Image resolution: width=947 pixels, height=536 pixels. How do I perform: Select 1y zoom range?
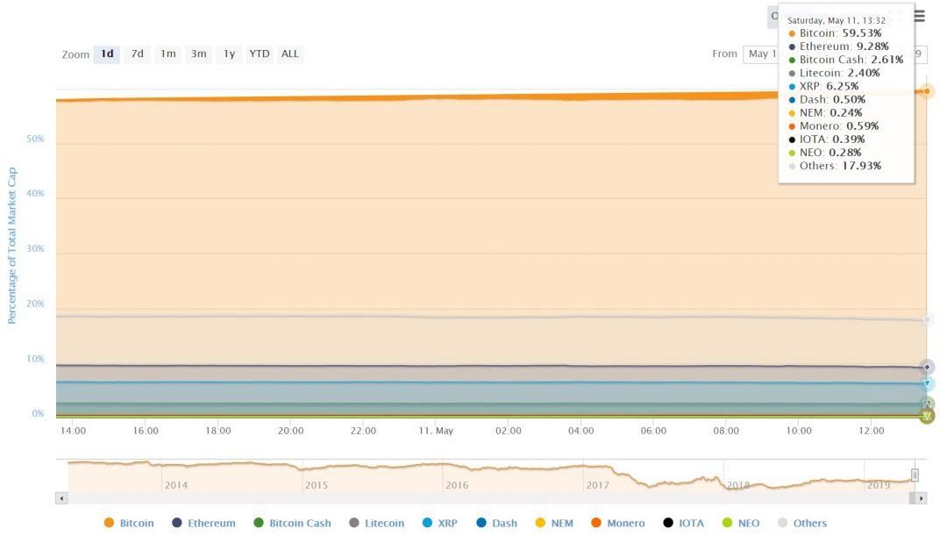tap(230, 54)
